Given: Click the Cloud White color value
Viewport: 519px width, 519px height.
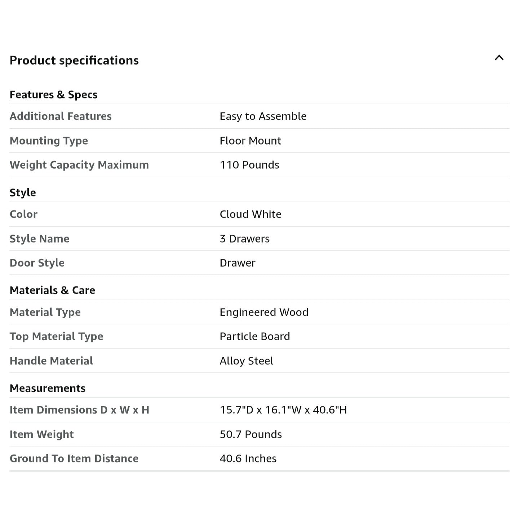Looking at the screenshot, I should [250, 214].
